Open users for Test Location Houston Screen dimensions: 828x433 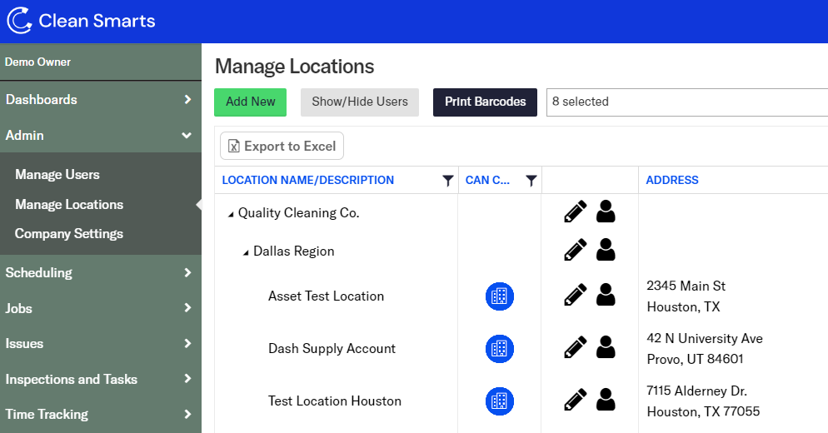606,400
